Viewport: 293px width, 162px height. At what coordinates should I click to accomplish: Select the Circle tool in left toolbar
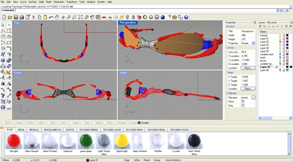[x=3, y=37]
